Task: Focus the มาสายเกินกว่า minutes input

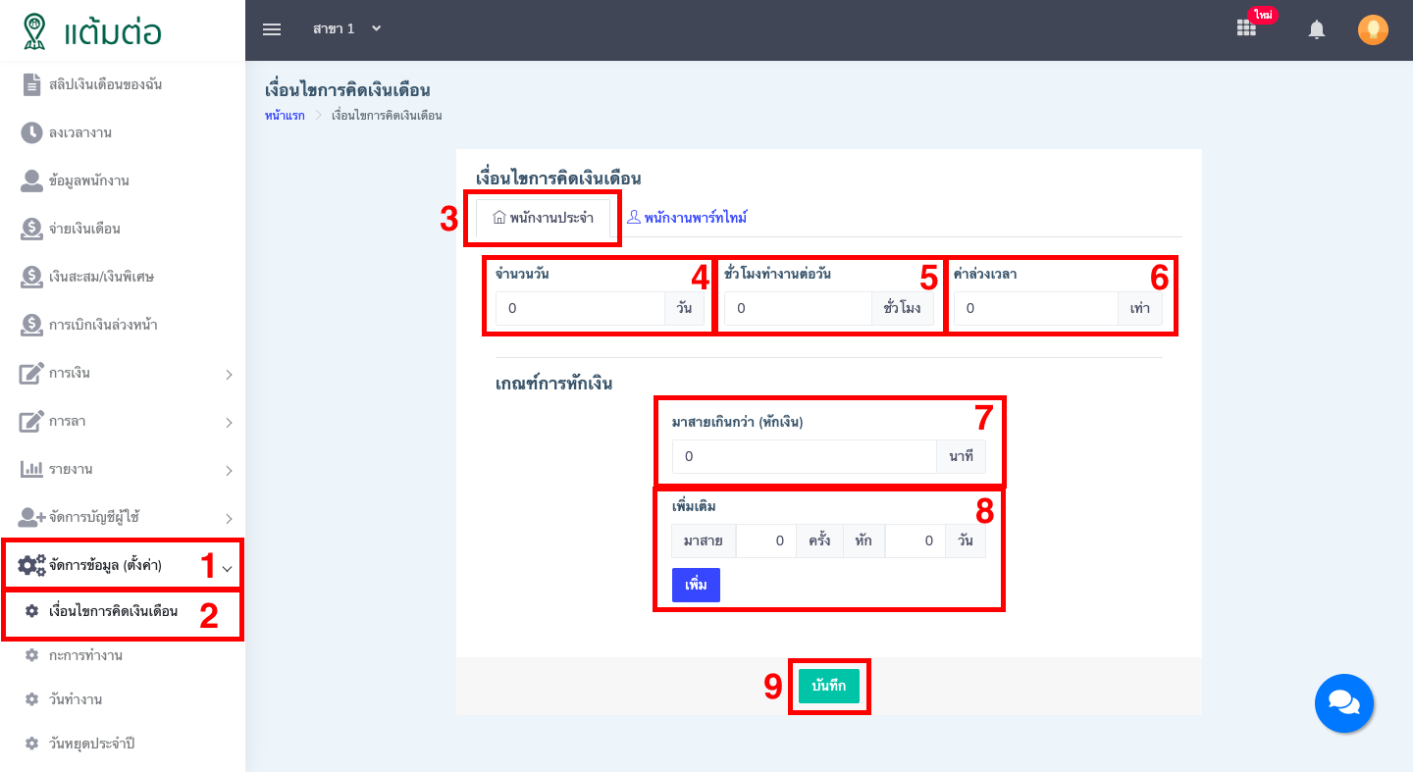Action: tap(804, 456)
